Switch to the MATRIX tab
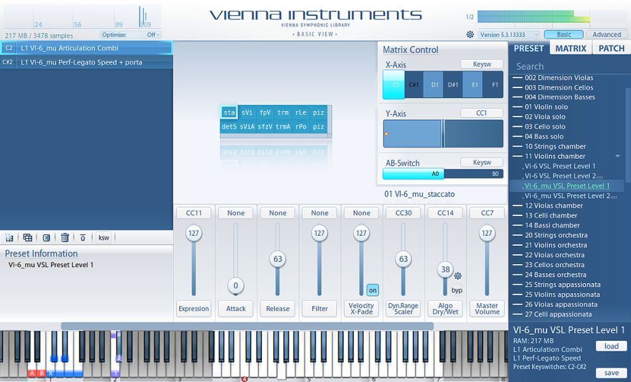Viewport: 631px width, 382px height. [570, 47]
